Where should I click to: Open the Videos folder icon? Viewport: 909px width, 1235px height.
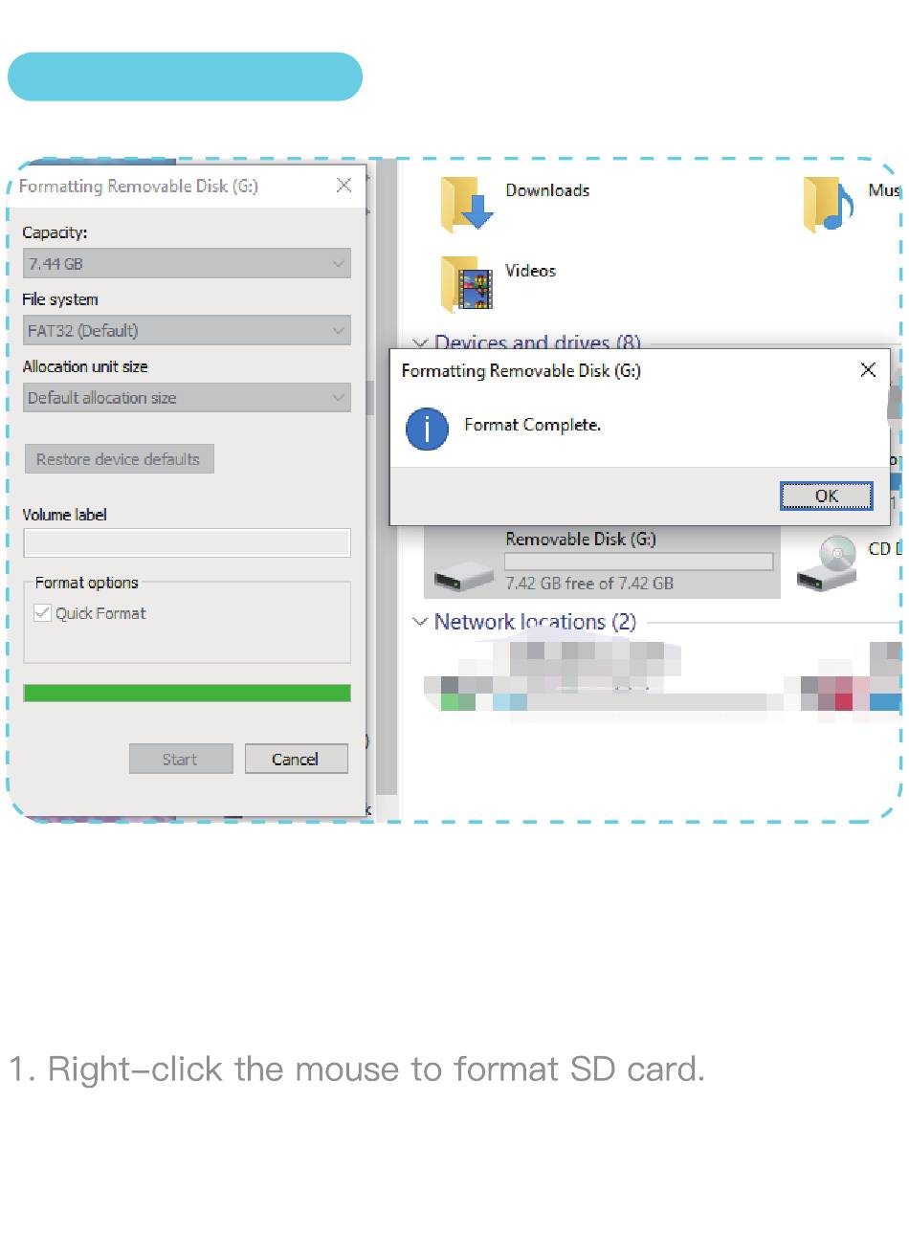click(467, 284)
